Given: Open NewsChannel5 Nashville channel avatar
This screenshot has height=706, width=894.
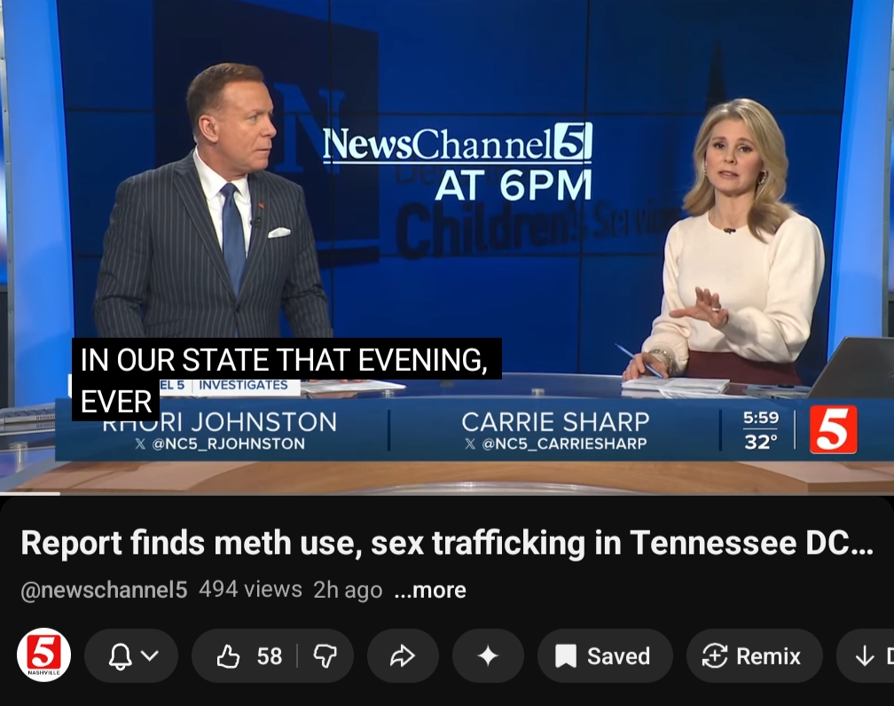Looking at the screenshot, I should pyautogui.click(x=44, y=655).
